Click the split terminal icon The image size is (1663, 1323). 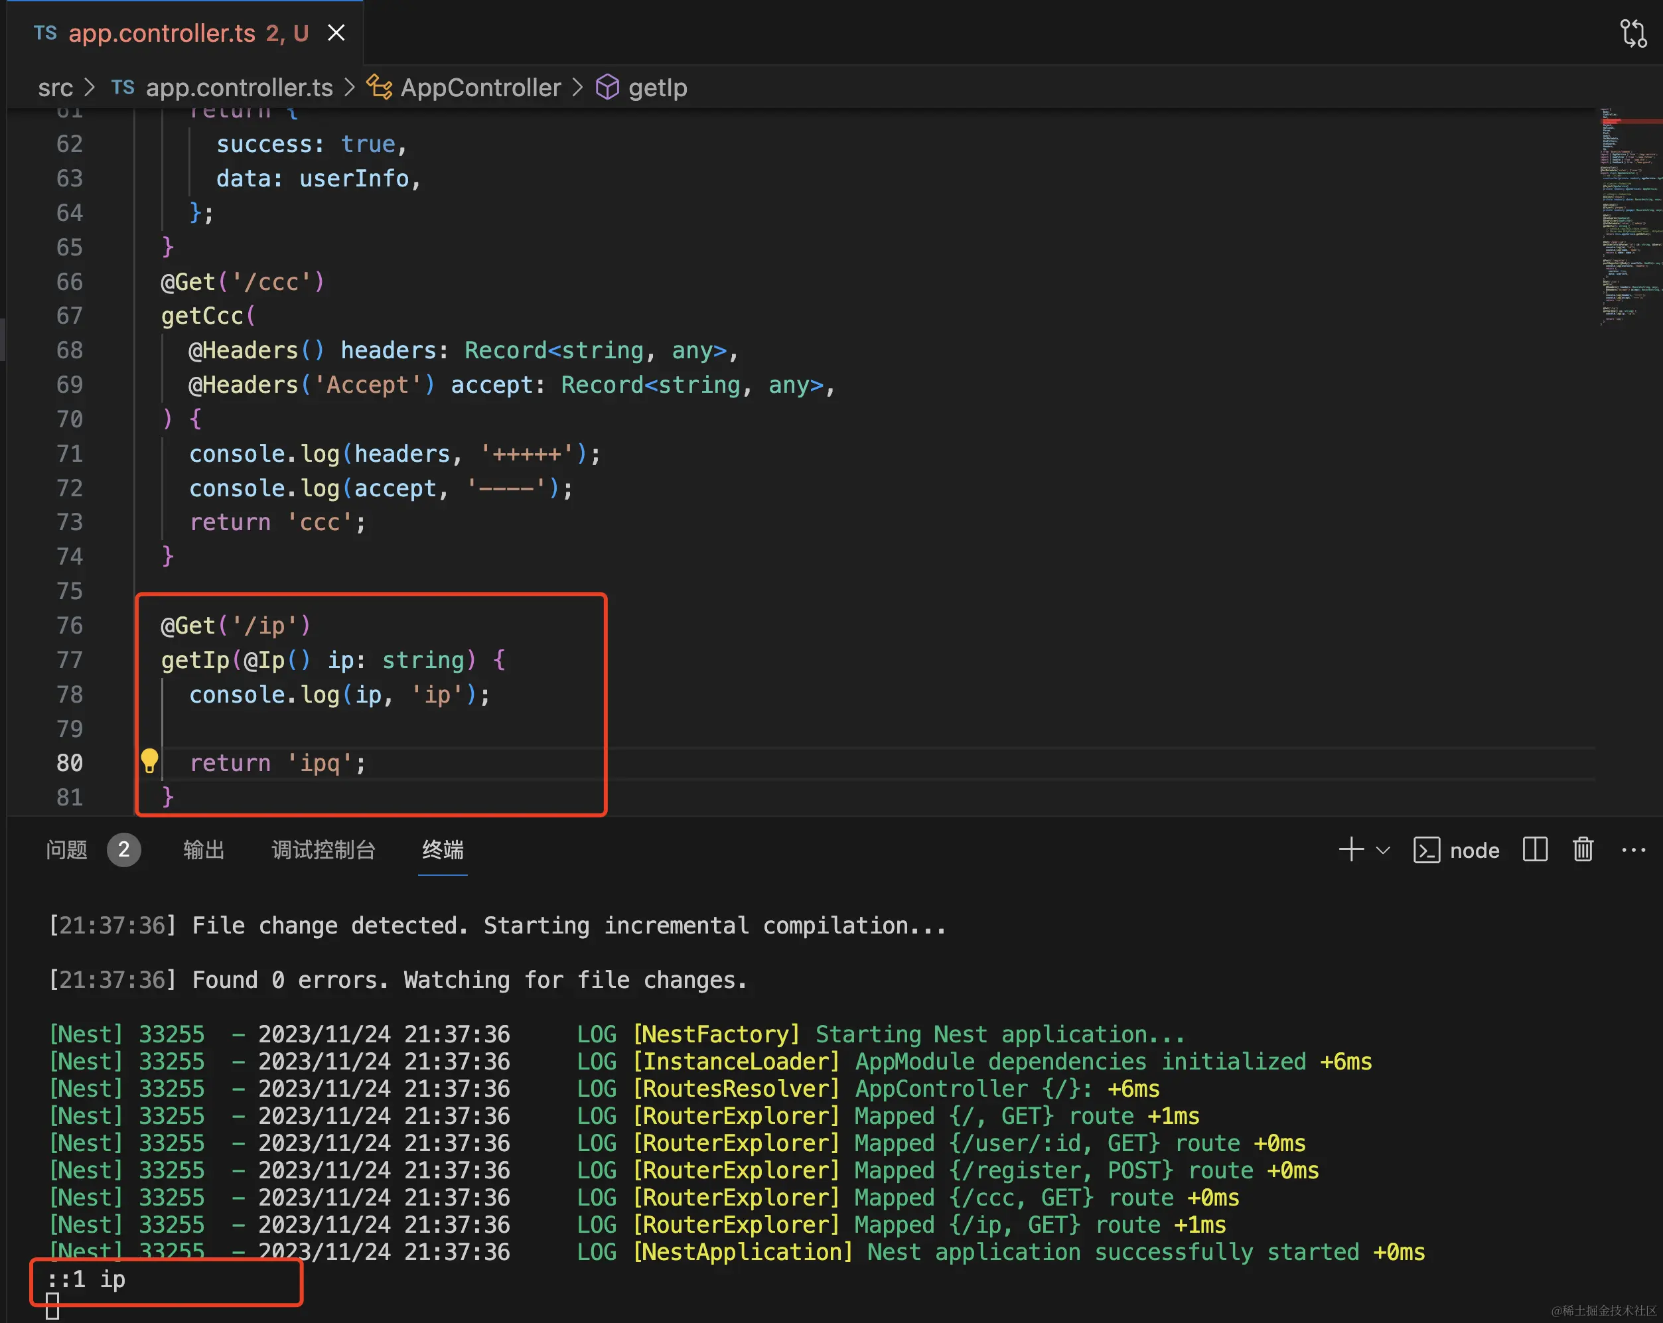[1535, 850]
